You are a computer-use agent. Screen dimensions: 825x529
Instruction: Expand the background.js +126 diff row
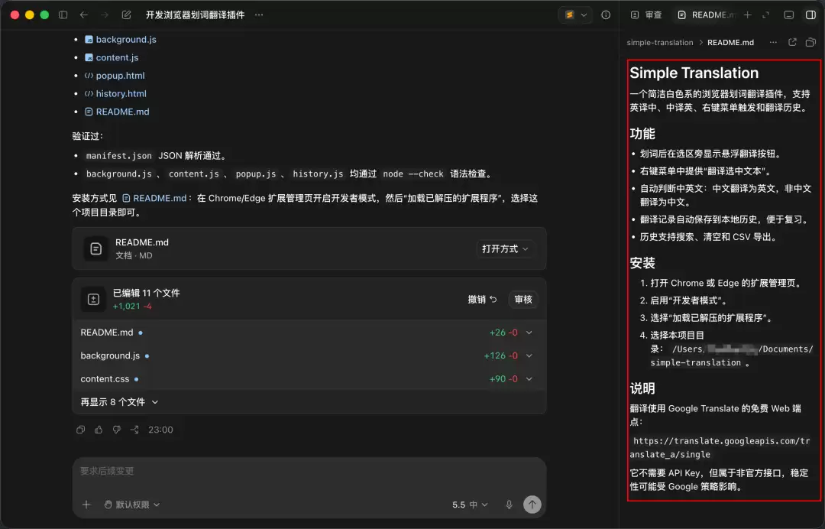click(x=529, y=355)
